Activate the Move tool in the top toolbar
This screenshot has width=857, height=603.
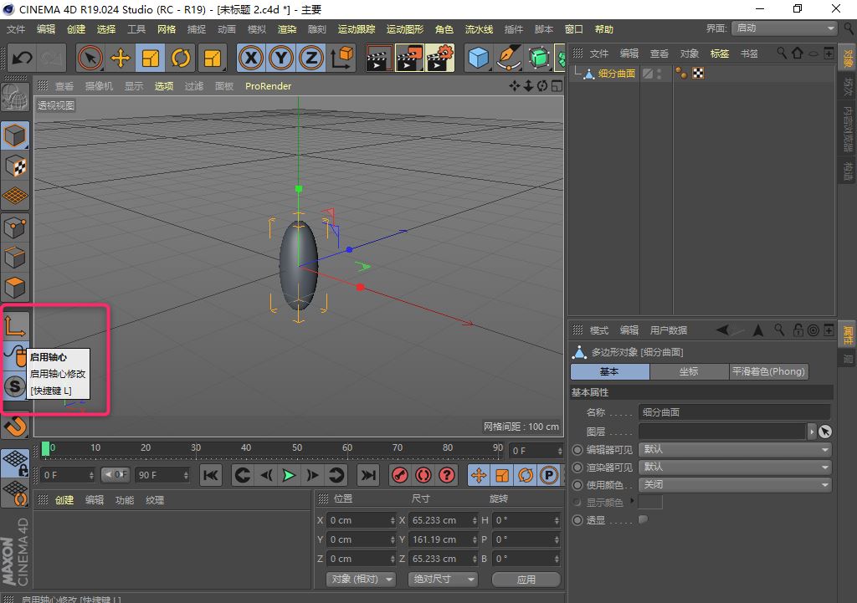121,58
